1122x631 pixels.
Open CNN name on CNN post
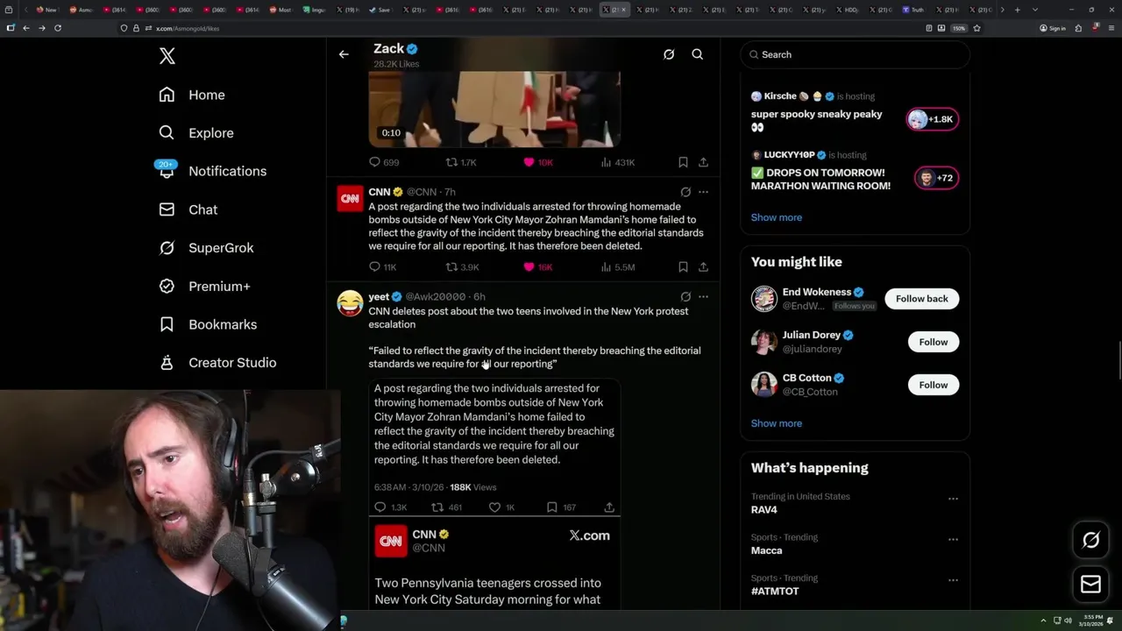pyautogui.click(x=380, y=192)
